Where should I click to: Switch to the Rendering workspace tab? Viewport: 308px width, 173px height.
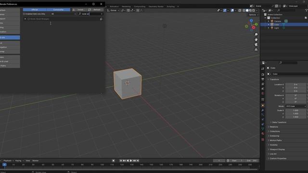coord(126,6)
